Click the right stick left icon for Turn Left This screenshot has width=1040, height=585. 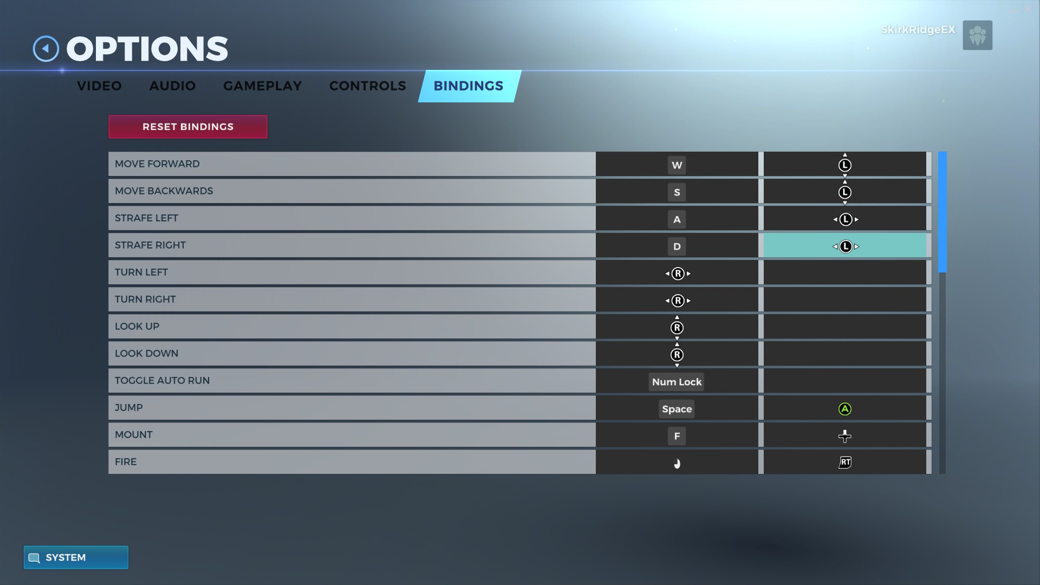[677, 273]
